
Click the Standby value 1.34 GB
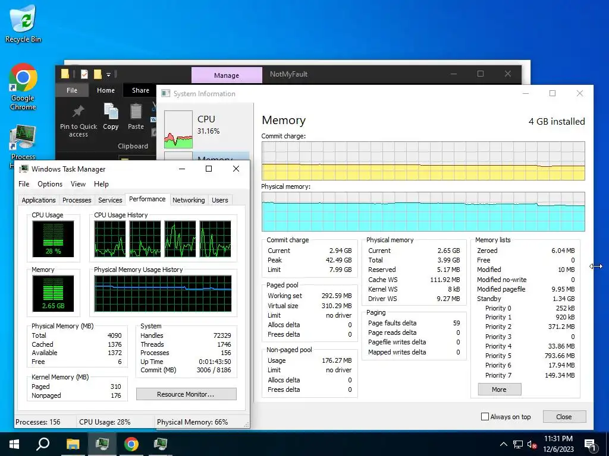(564, 299)
